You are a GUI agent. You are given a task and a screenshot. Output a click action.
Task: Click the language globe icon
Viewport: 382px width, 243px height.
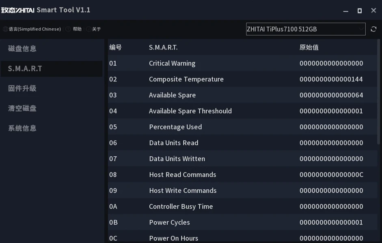pyautogui.click(x=5, y=29)
